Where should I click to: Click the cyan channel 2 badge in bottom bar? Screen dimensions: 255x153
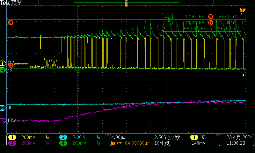point(63,137)
